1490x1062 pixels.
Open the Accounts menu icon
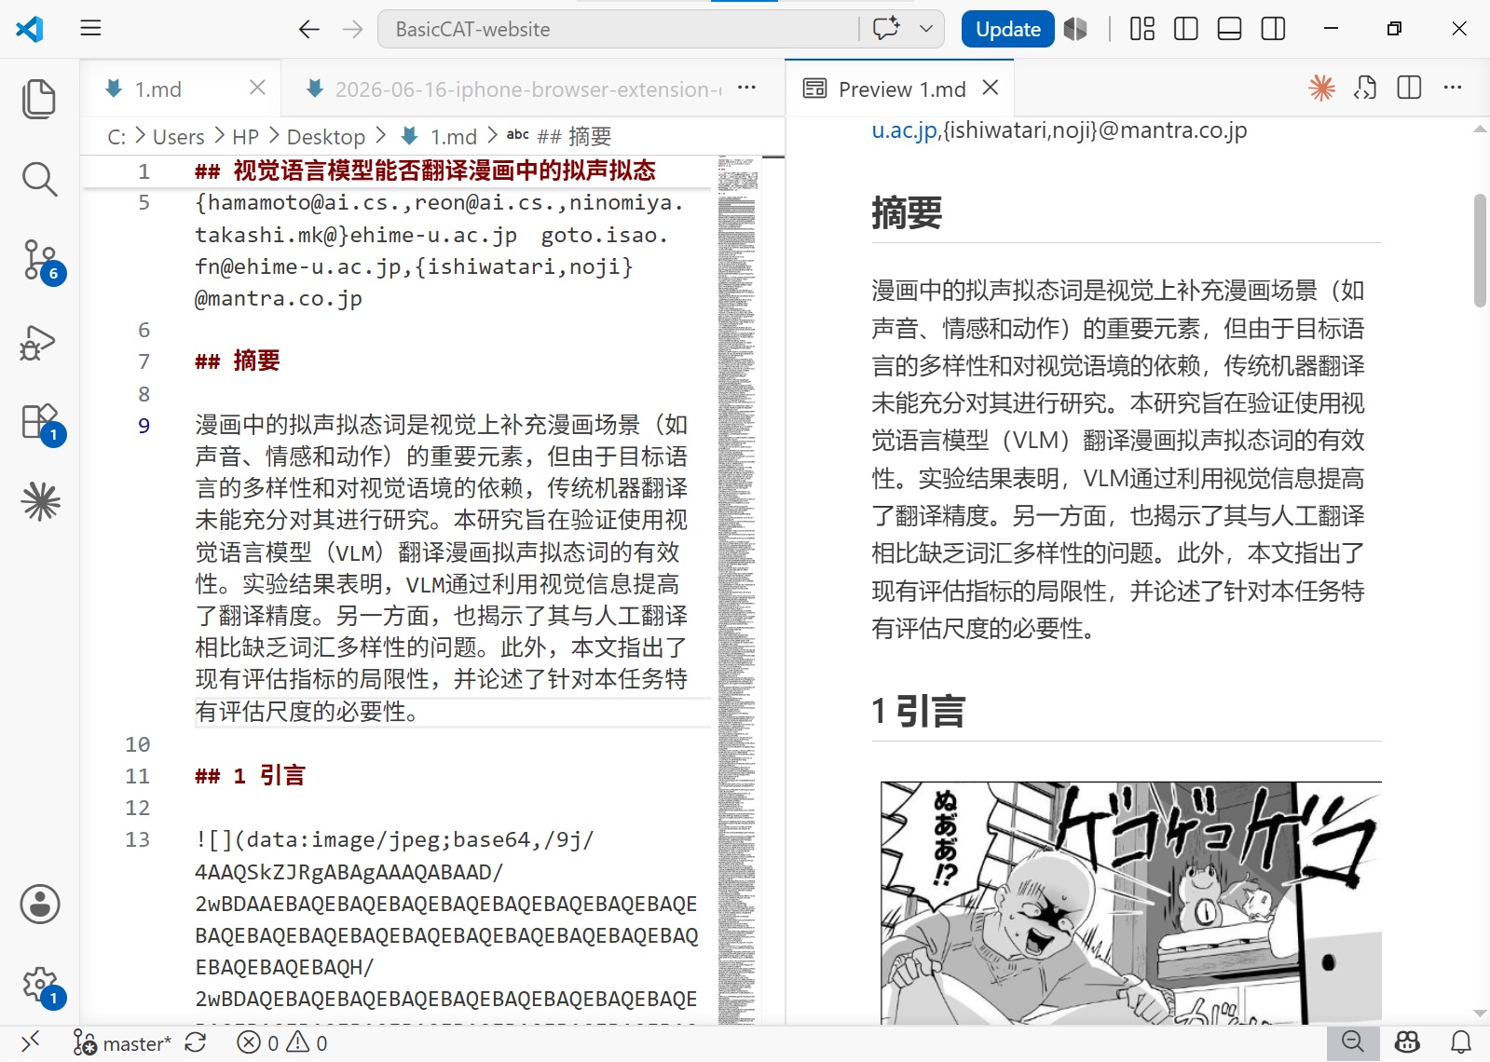click(x=40, y=904)
